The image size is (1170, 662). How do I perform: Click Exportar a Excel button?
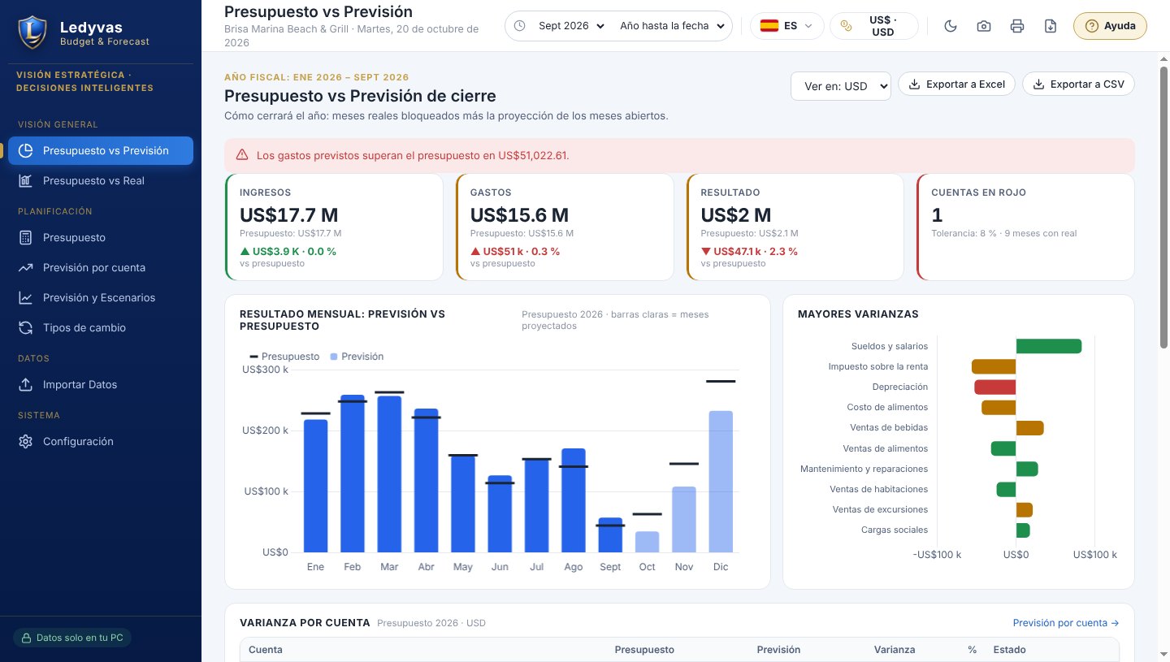point(956,84)
